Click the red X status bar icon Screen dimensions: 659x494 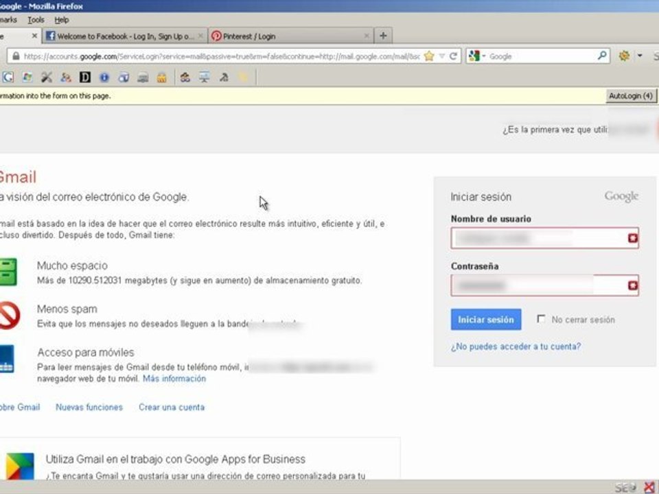click(x=649, y=487)
